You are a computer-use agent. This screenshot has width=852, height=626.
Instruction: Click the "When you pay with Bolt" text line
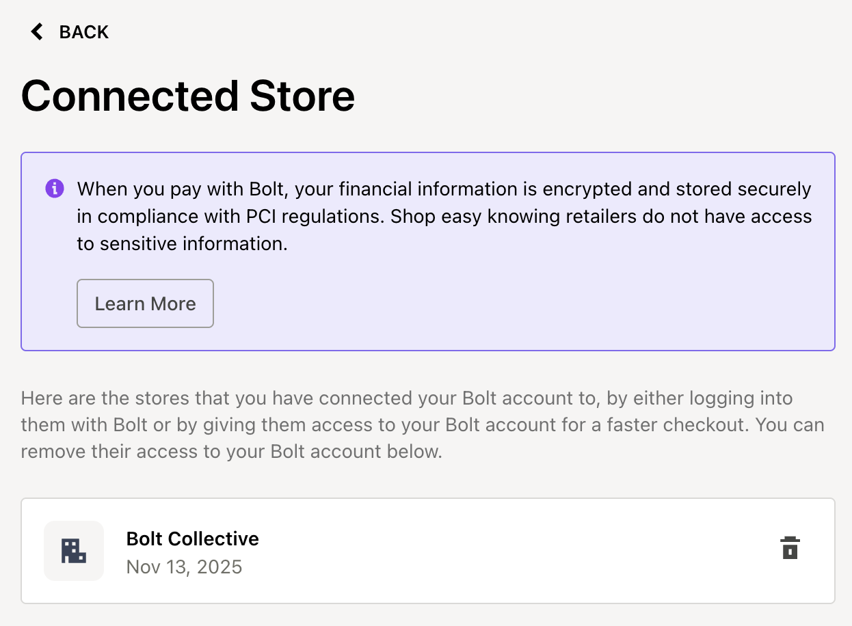443,189
